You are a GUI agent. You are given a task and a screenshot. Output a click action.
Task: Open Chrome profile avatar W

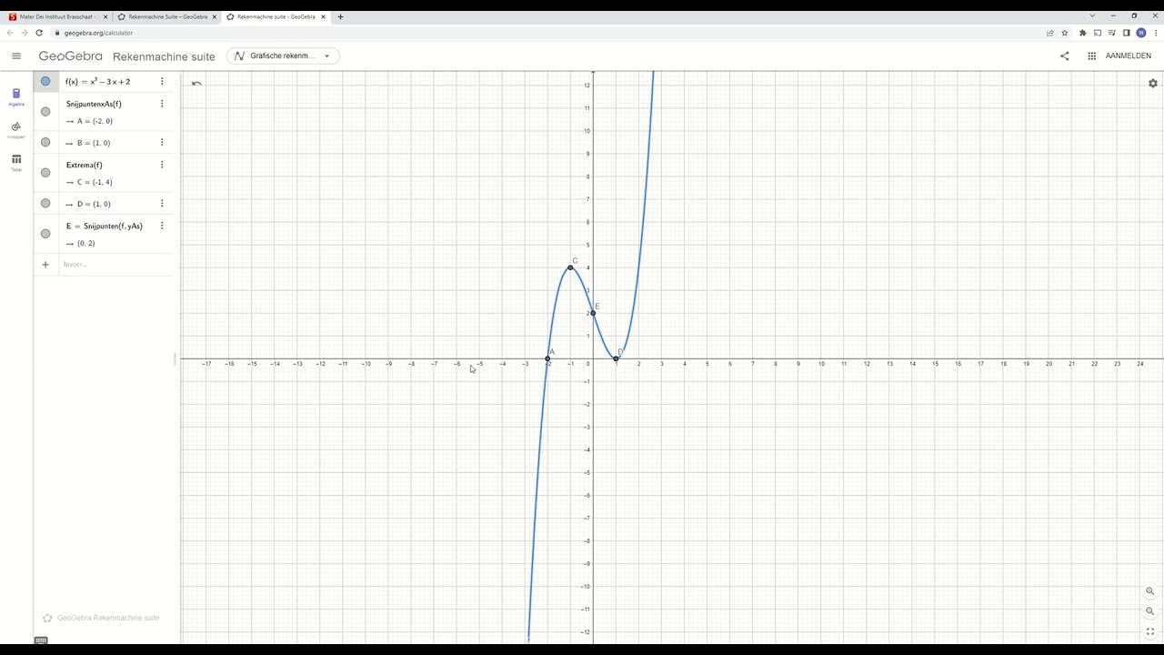tap(1141, 33)
